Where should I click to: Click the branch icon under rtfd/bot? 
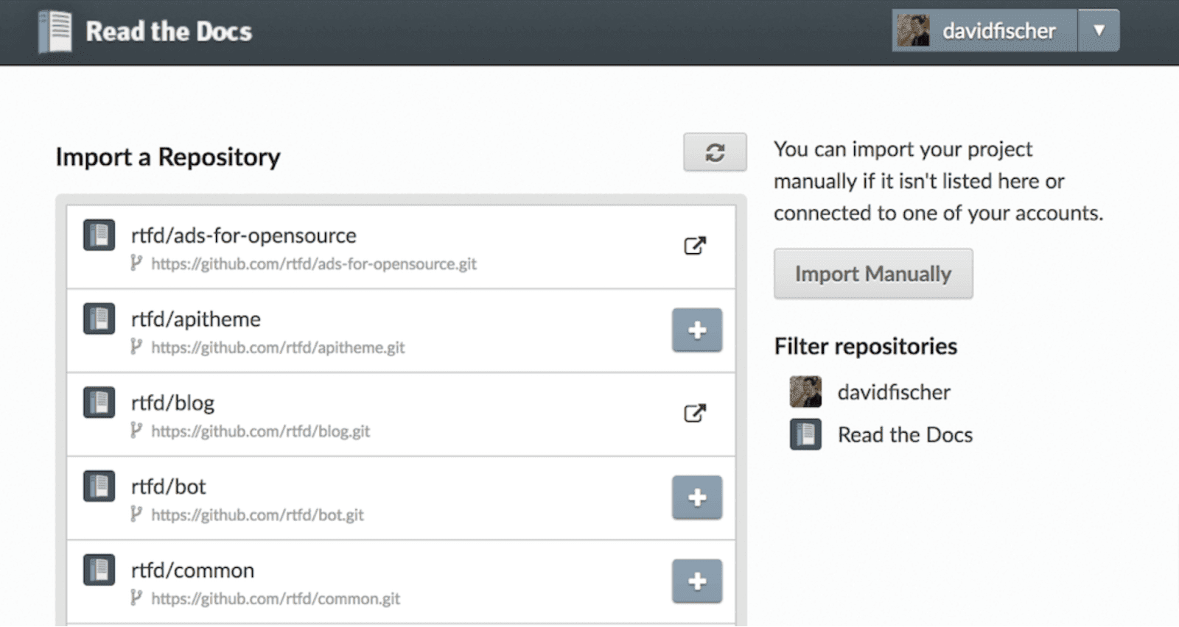[136, 514]
